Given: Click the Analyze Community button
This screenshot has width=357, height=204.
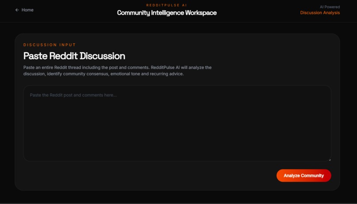Looking at the screenshot, I should pyautogui.click(x=304, y=175).
